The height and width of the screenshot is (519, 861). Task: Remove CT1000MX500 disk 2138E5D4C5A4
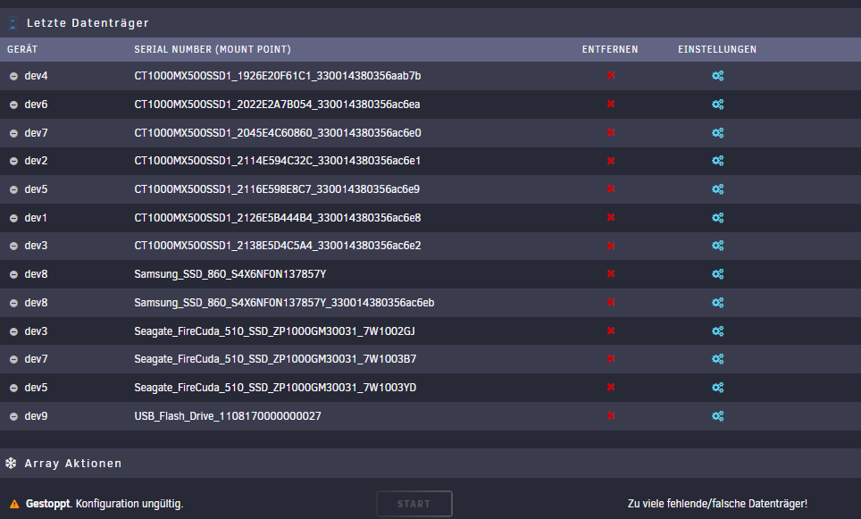(x=611, y=246)
